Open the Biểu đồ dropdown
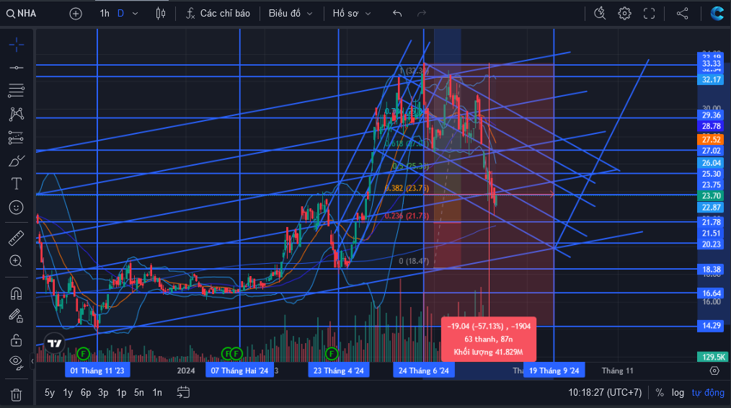The image size is (731, 408). pyautogui.click(x=290, y=14)
